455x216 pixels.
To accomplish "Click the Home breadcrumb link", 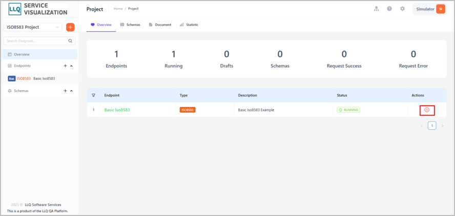I will click(118, 9).
